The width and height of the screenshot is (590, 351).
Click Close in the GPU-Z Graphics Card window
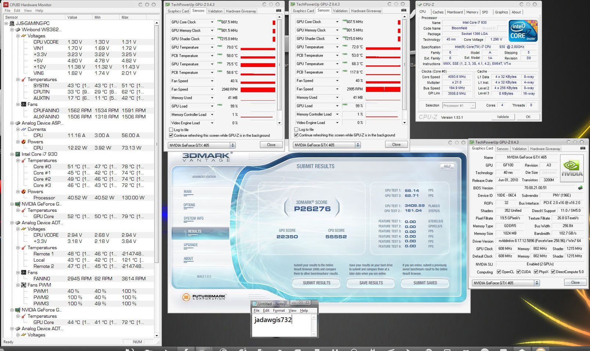(575, 283)
